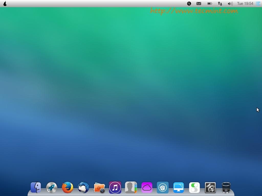Open the gear System Settings icon in the dock
The image size is (262, 196).
[210, 188]
